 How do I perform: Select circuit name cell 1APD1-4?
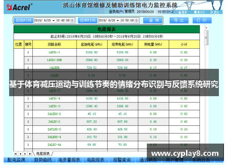click(54, 98)
